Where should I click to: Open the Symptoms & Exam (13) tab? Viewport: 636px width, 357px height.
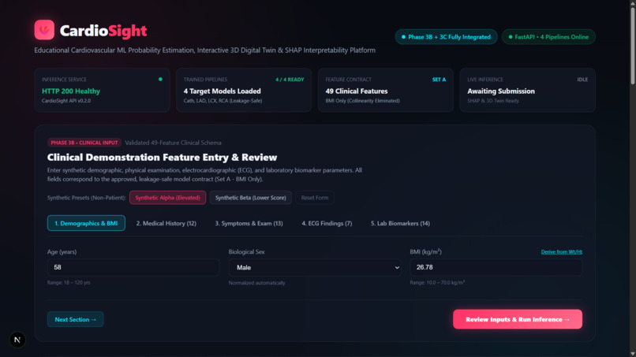pyautogui.click(x=249, y=223)
